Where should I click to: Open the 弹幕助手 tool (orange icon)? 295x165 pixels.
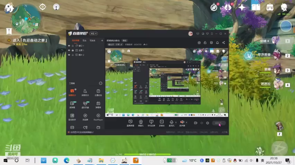tap(72, 92)
